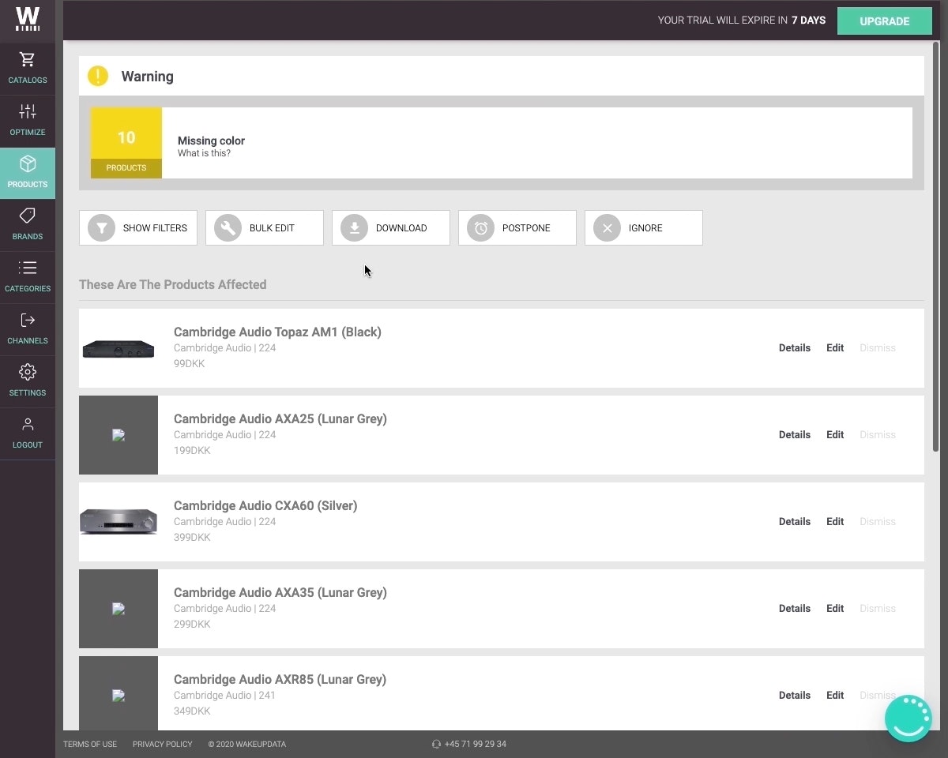Select the Products box icon
Image resolution: width=948 pixels, height=758 pixels.
[x=28, y=163]
